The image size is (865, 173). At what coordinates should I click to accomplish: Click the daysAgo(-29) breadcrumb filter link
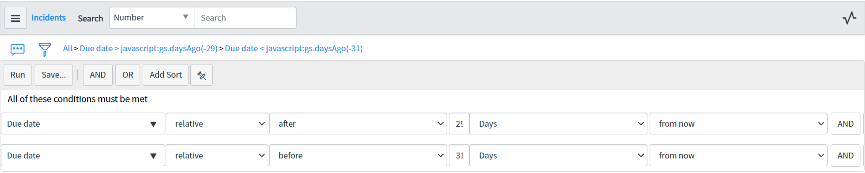click(149, 49)
